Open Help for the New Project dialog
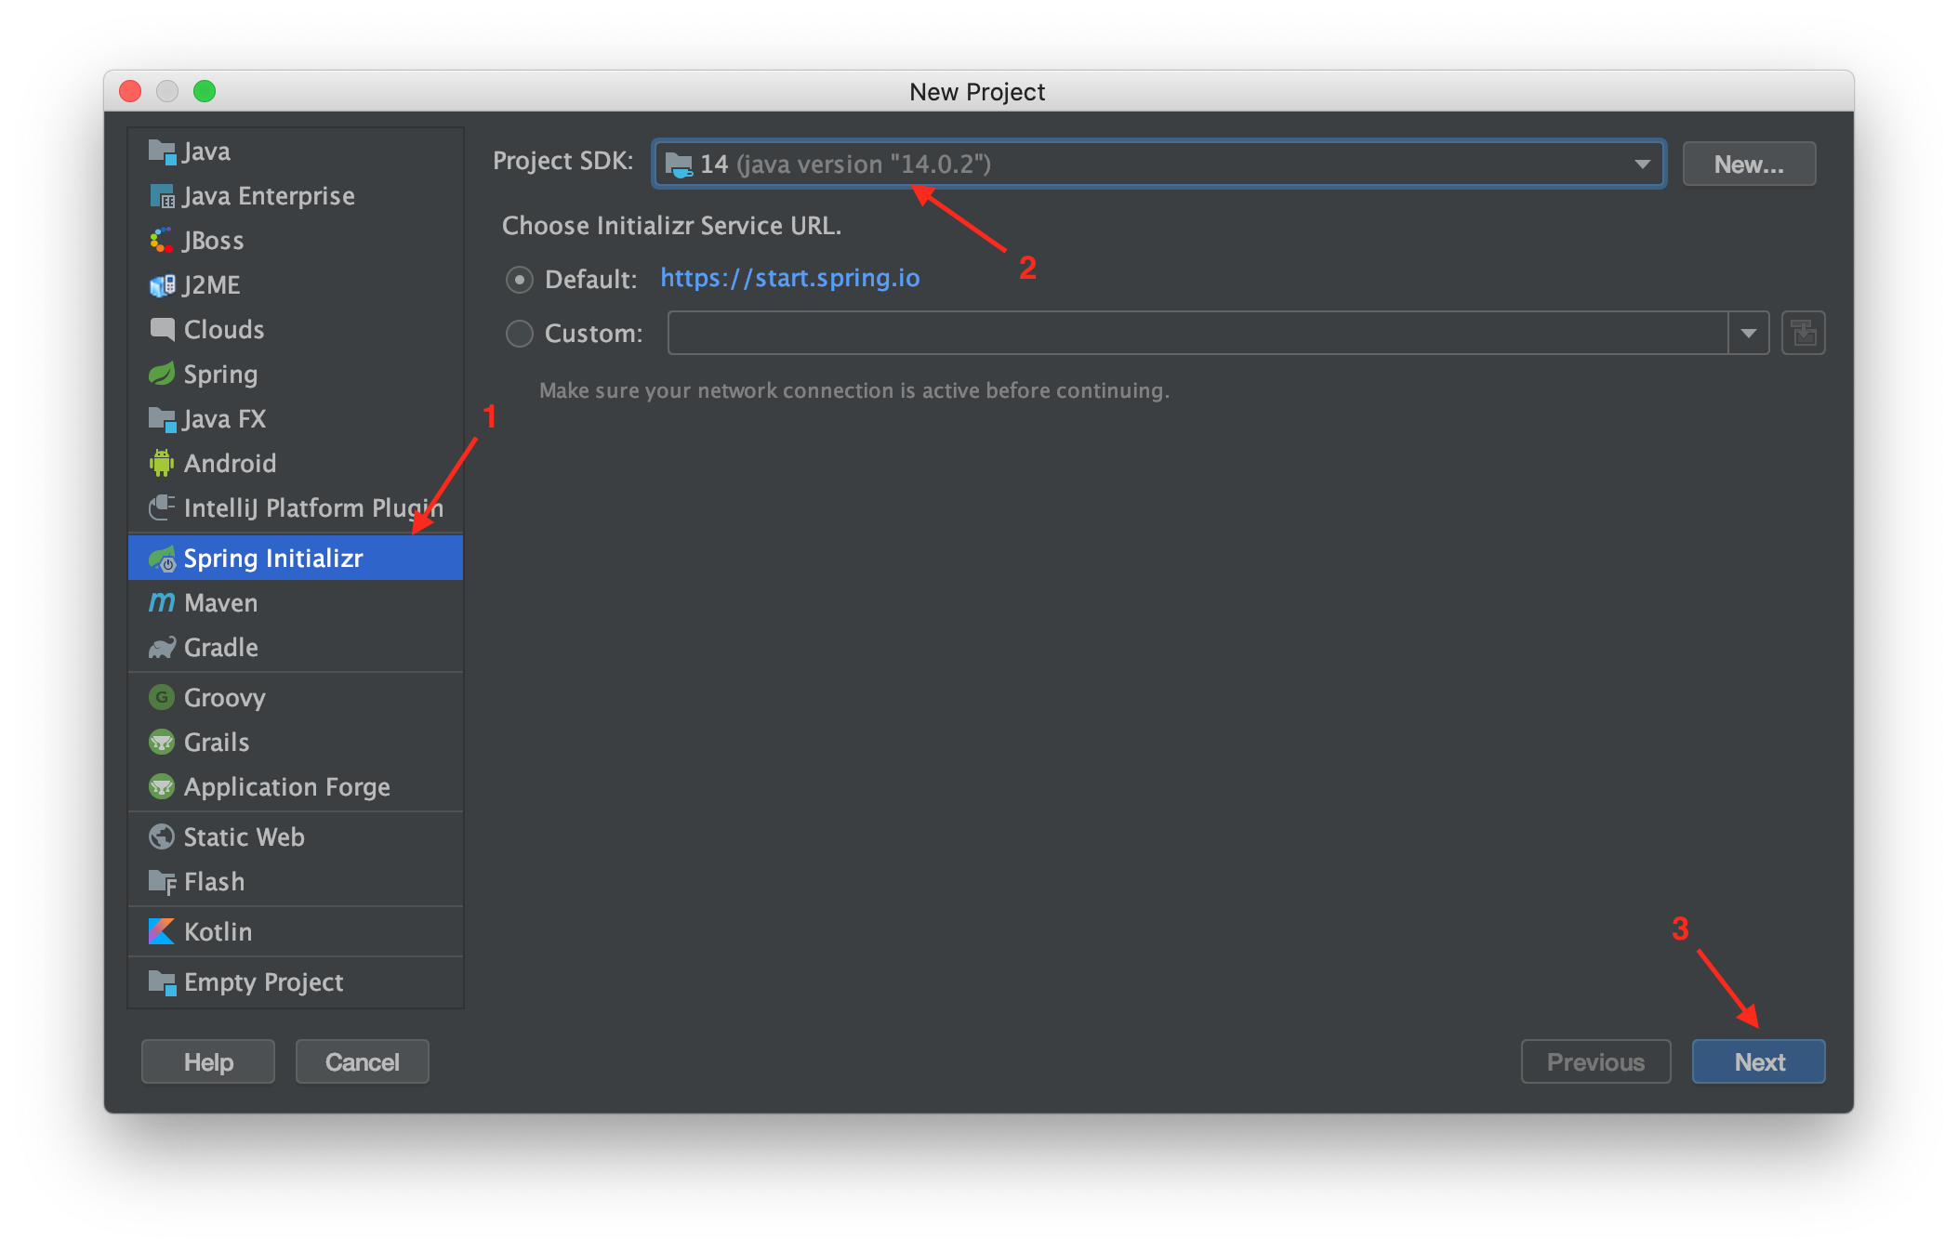The image size is (1958, 1251). coord(208,1061)
